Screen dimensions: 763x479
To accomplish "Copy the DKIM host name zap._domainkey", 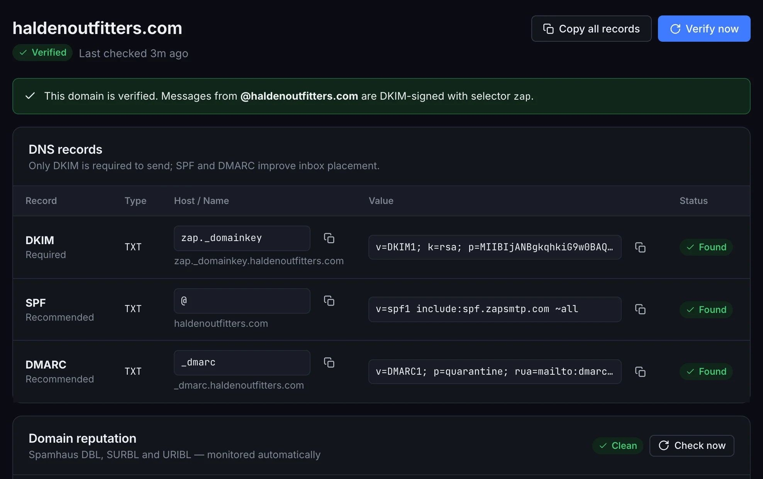I will coord(329,238).
